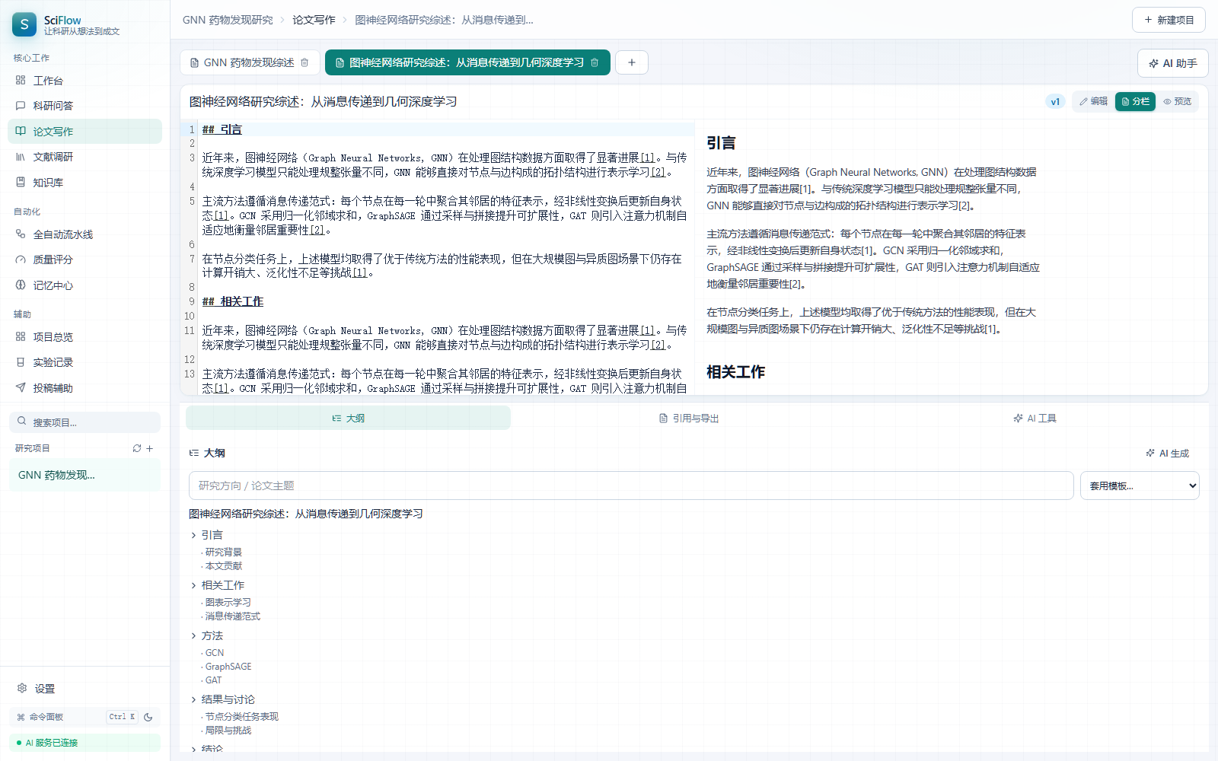Click the v1 version badge

click(x=1055, y=101)
